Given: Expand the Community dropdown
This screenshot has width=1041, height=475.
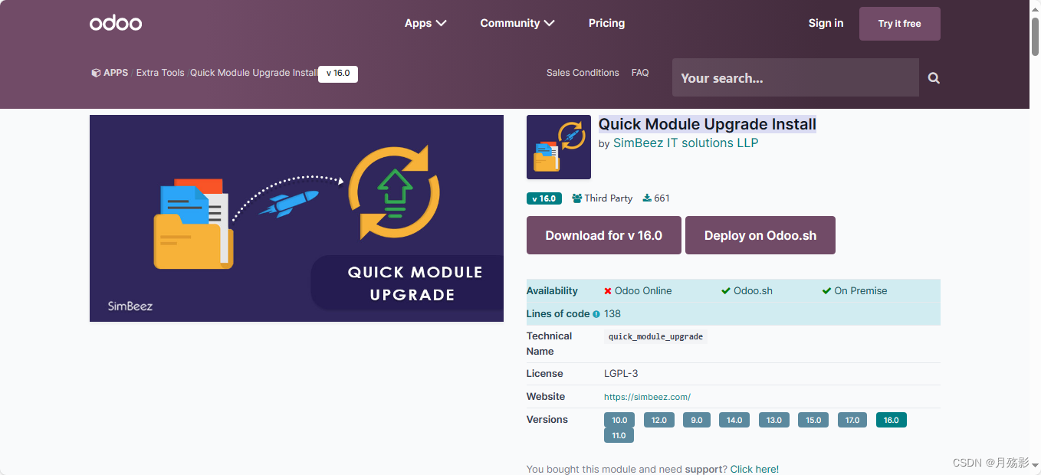Looking at the screenshot, I should point(517,23).
